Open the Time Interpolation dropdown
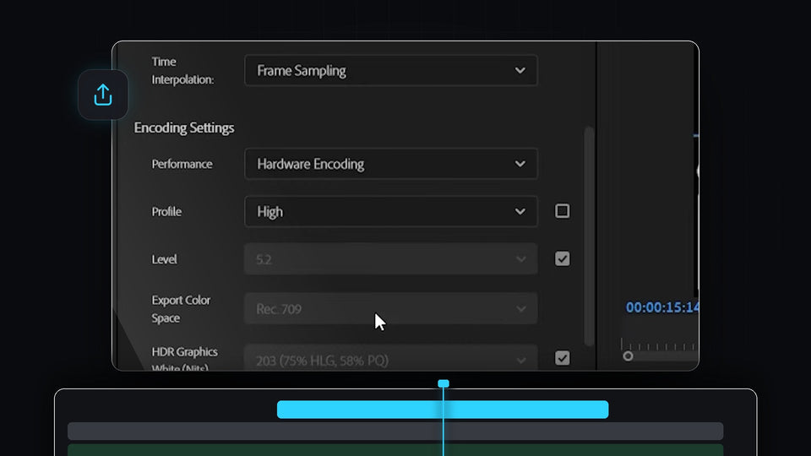The width and height of the screenshot is (811, 456). (x=391, y=70)
